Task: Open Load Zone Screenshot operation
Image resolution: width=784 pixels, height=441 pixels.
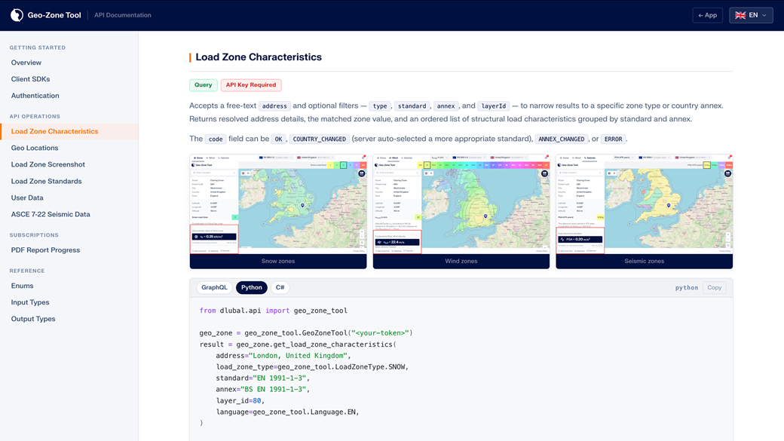Action: pyautogui.click(x=48, y=164)
